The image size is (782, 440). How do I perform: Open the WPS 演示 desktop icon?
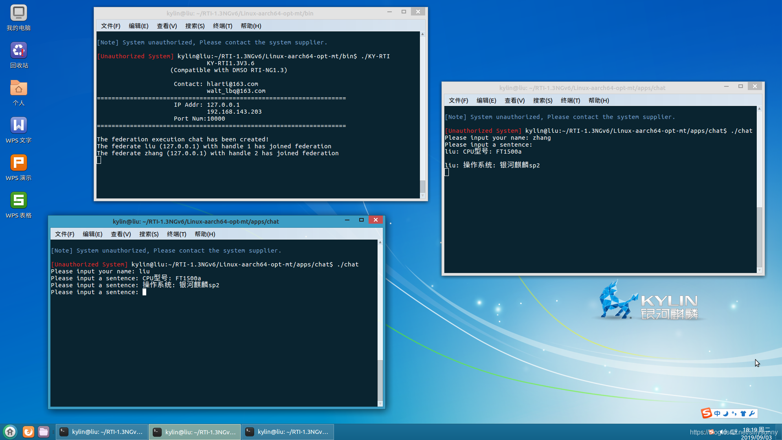[19, 163]
